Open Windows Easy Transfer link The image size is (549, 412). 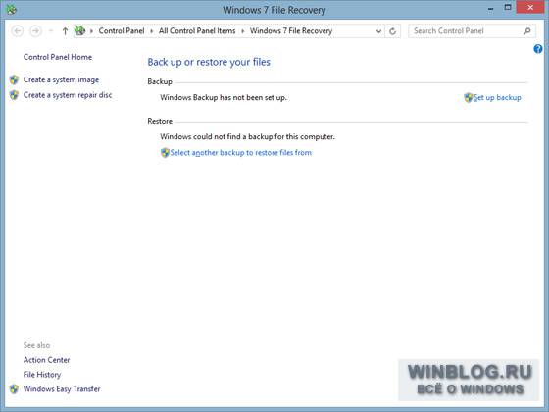[x=62, y=388]
